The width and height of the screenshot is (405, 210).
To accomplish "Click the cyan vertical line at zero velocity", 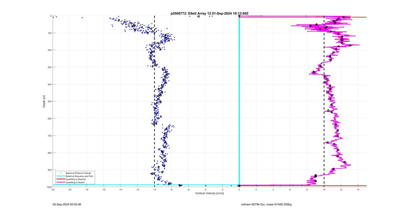I will 239,101.
